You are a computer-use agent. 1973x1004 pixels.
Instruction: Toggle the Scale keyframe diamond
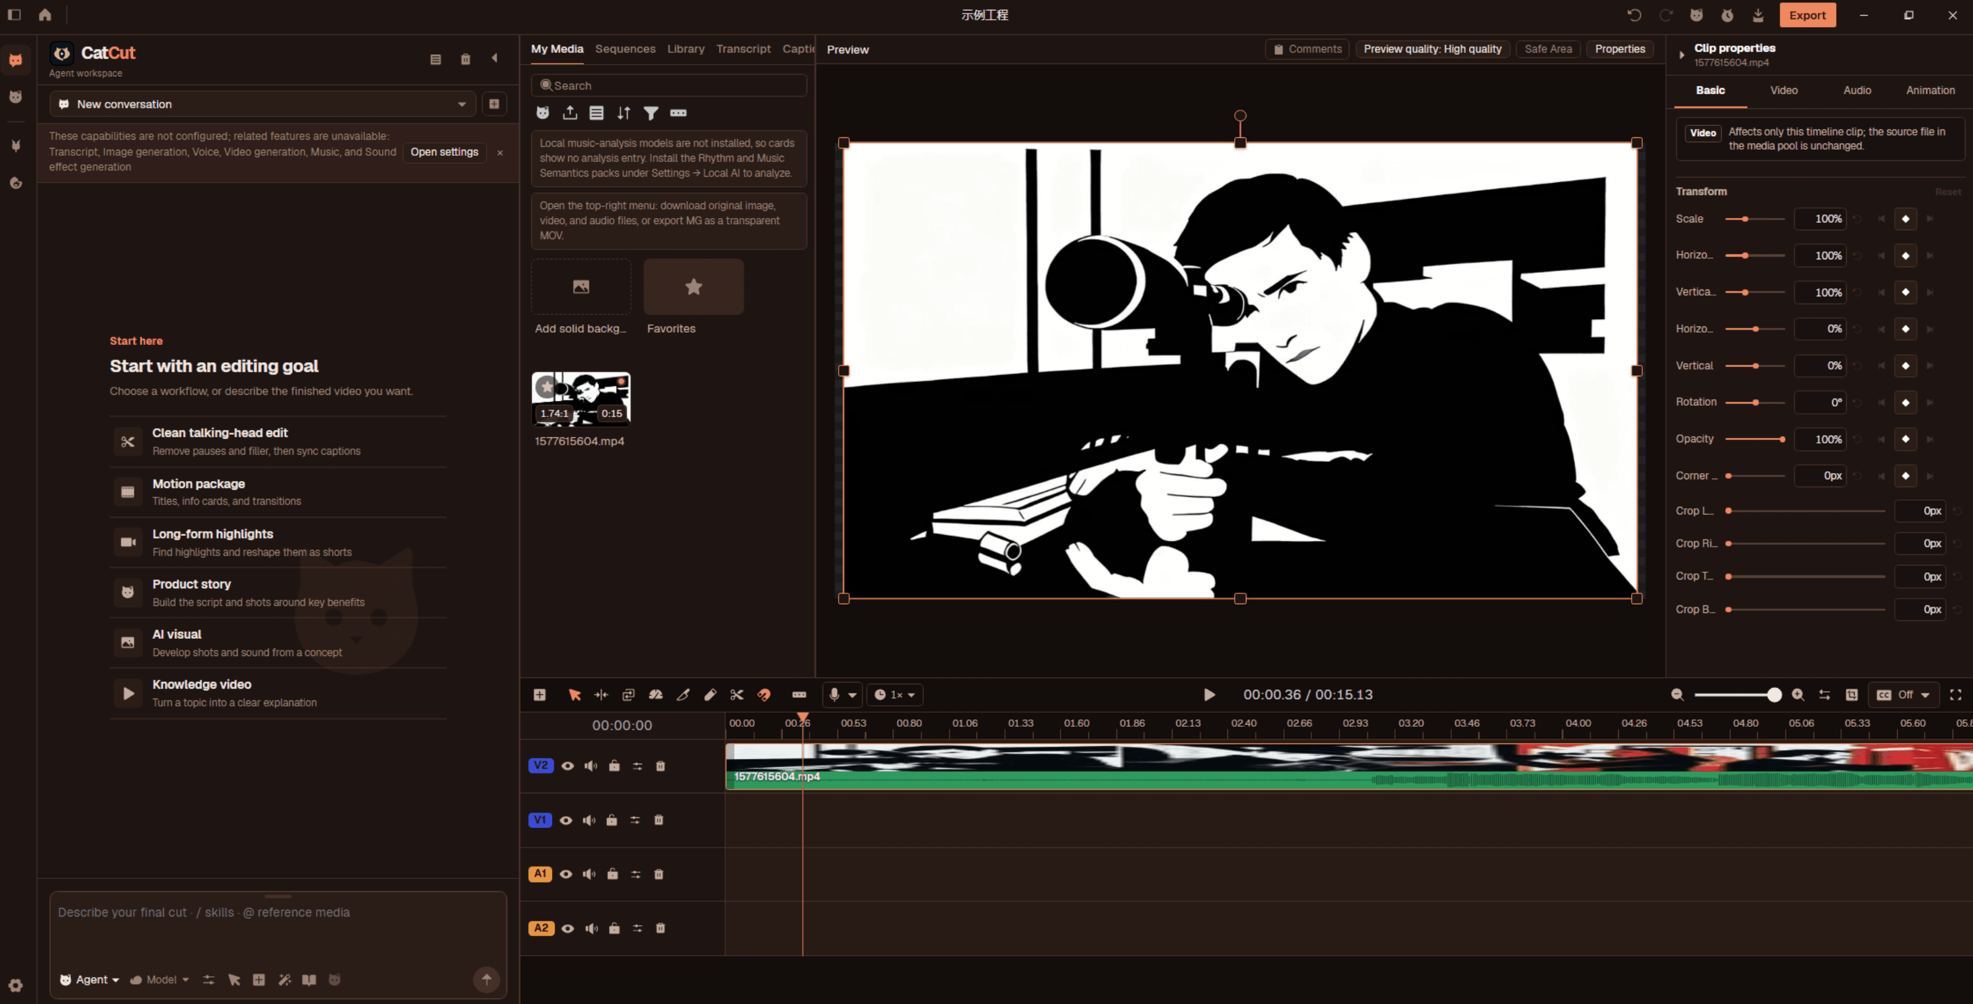point(1906,219)
